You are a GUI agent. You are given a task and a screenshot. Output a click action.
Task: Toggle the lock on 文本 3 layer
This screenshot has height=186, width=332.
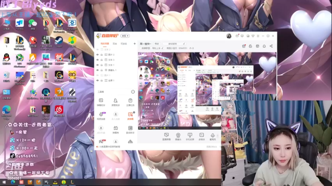(102, 60)
